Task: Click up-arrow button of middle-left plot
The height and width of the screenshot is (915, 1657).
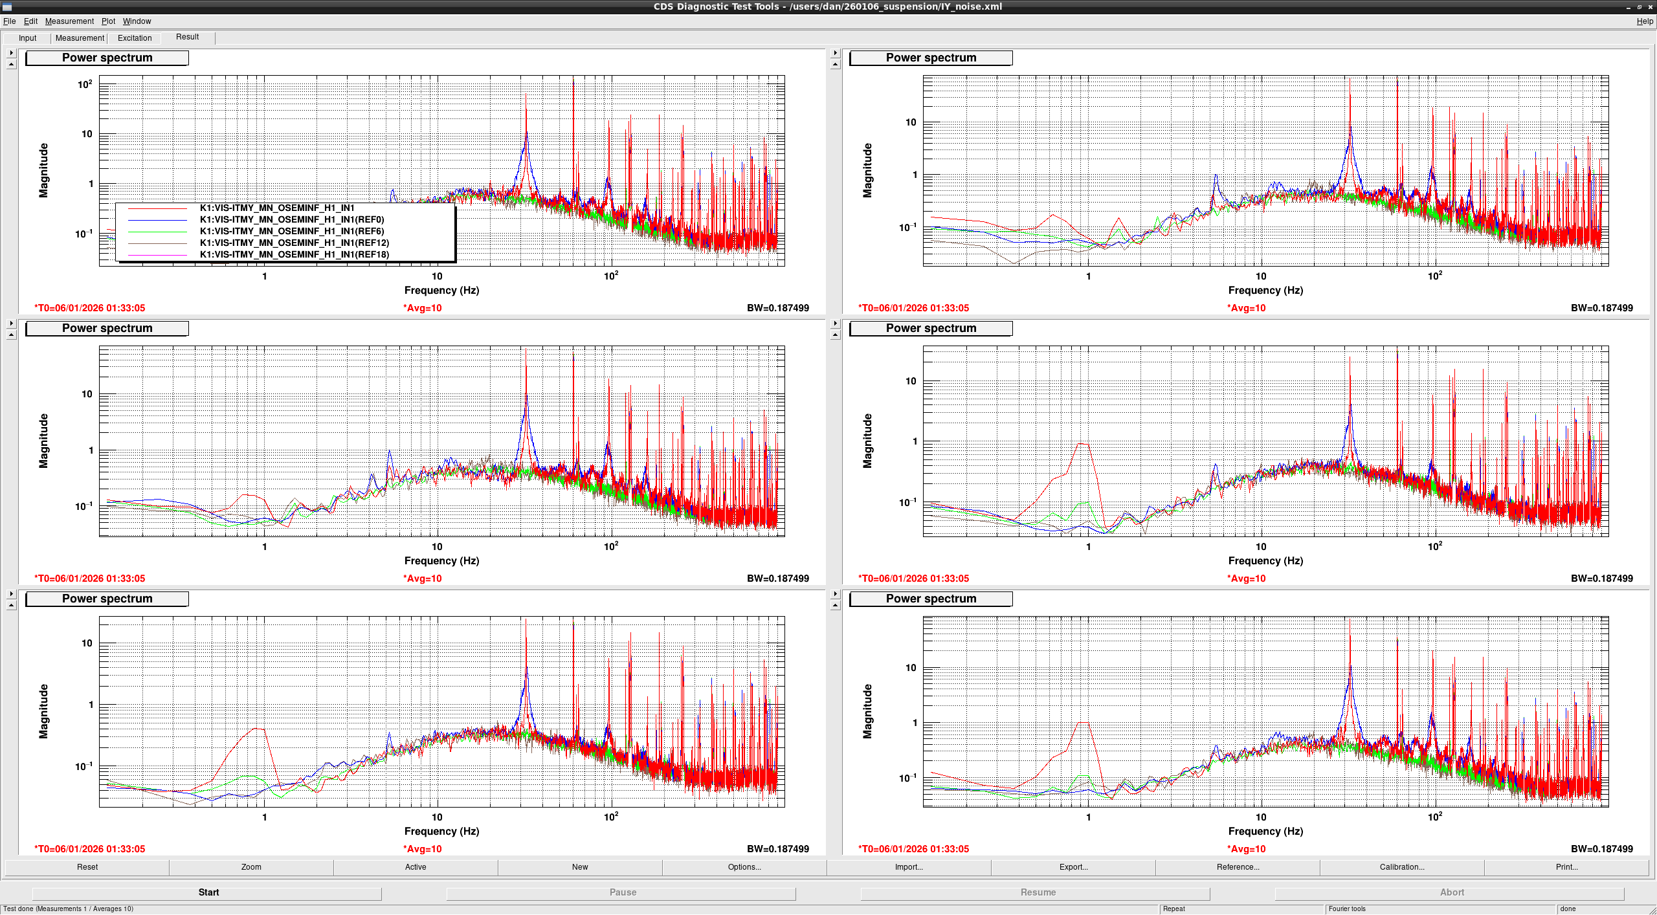Action: coord(11,335)
